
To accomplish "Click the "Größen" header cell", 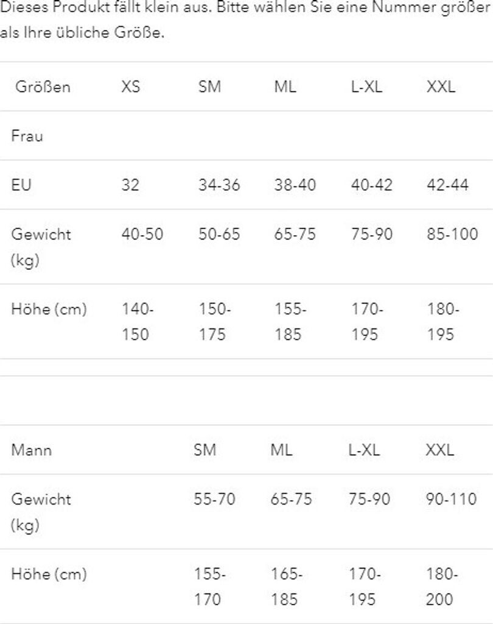I will [x=43, y=87].
